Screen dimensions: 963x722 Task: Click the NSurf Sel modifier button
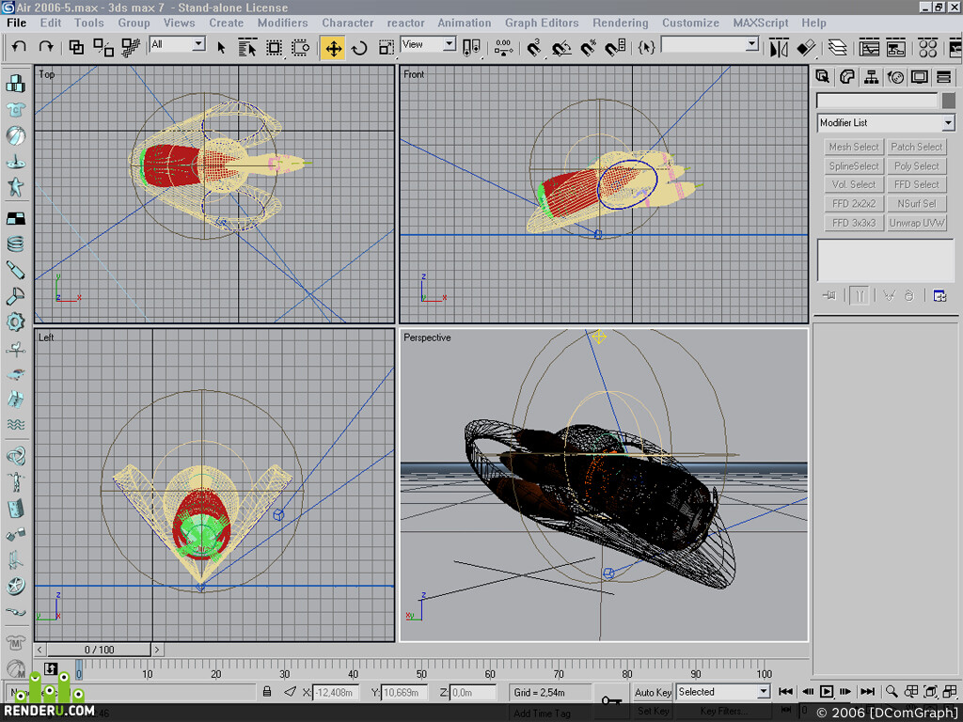916,203
